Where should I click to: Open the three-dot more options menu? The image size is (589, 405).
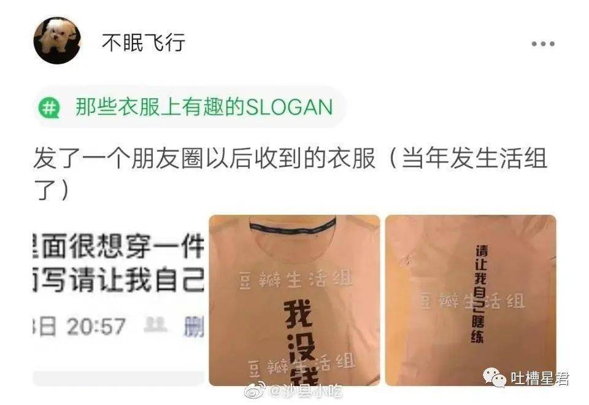click(543, 44)
